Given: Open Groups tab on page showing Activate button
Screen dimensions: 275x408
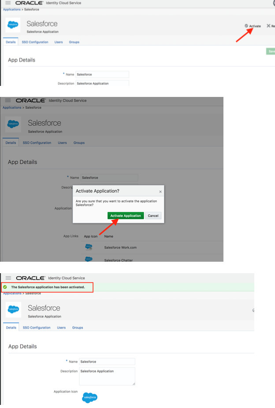Looking at the screenshot, I should point(74,42).
